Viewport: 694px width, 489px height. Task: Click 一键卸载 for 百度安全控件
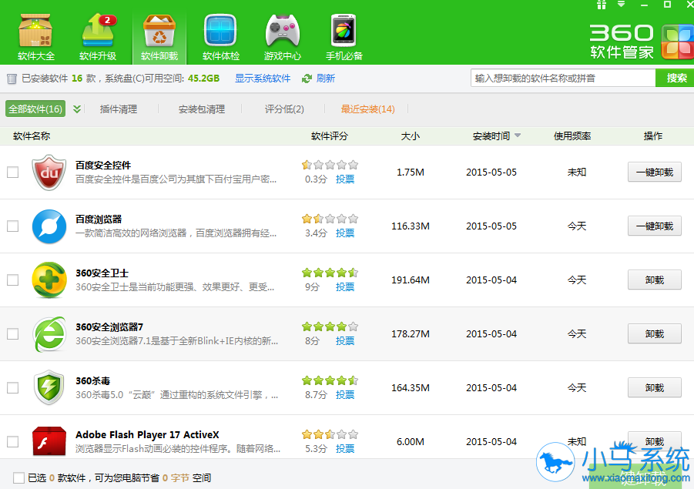coord(655,172)
